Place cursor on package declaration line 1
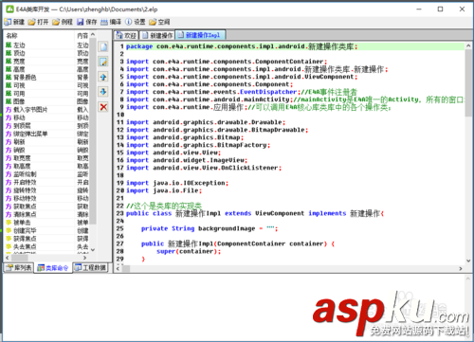Viewport: 474px width, 342px height. [x=242, y=46]
